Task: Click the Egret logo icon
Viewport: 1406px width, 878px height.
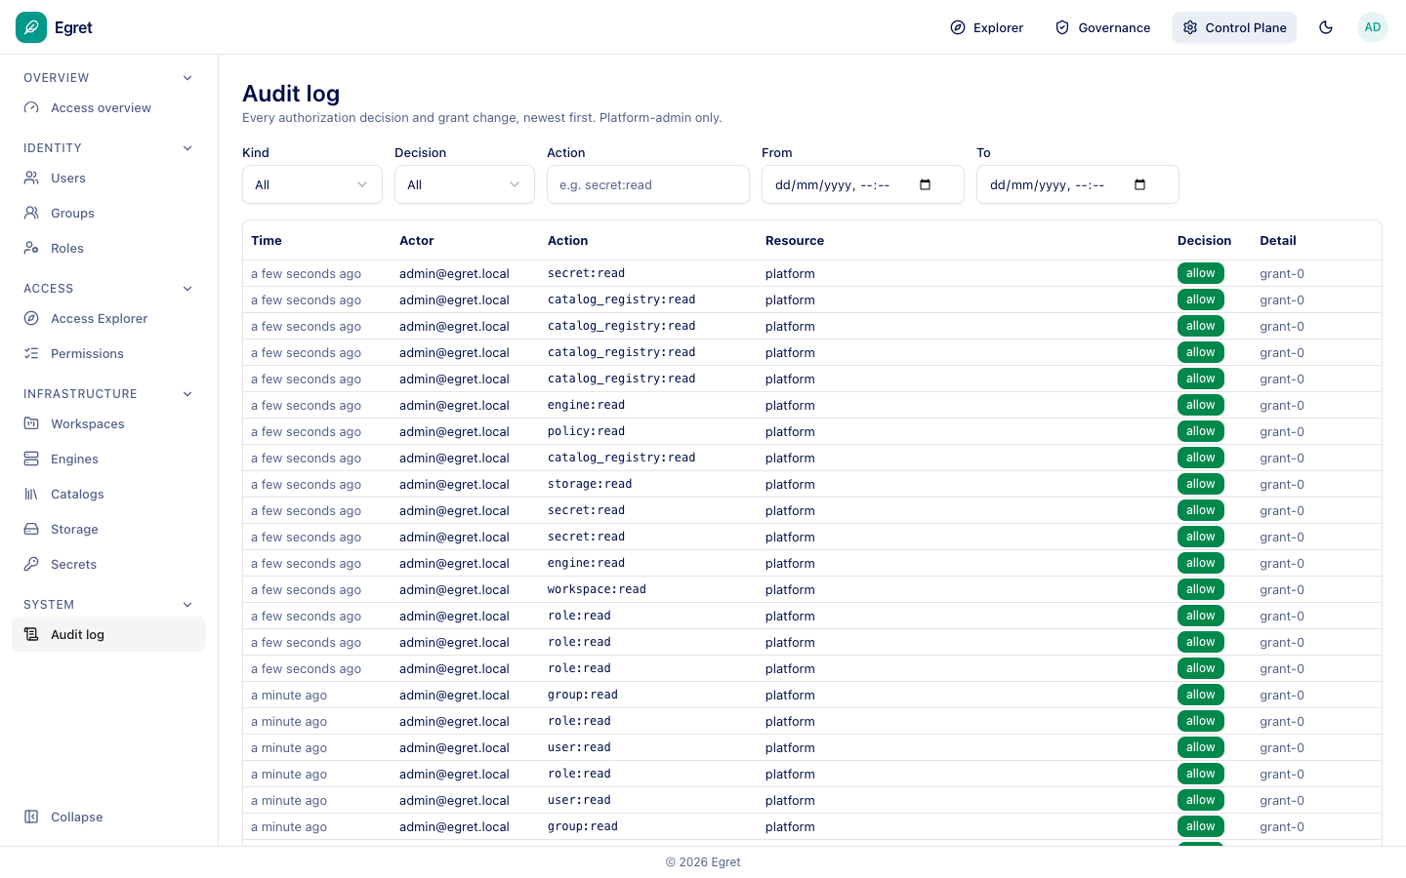Action: click(31, 27)
